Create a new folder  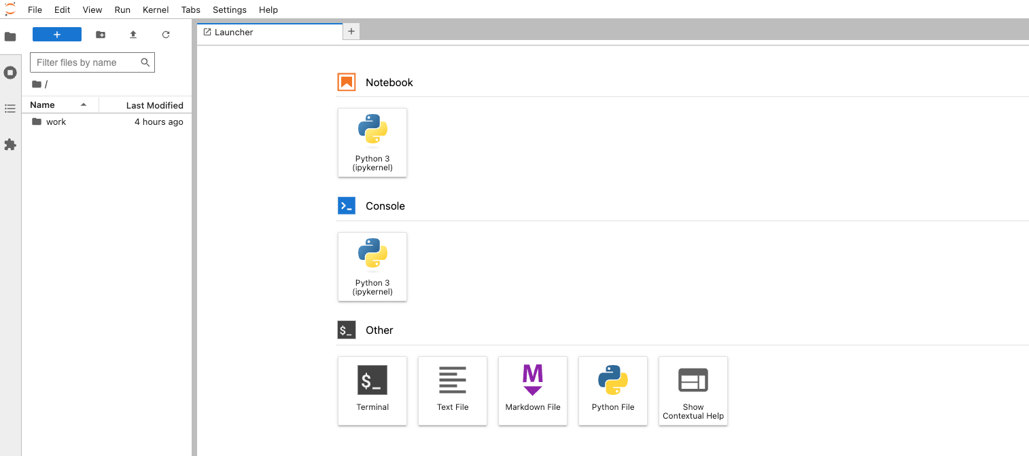[101, 34]
